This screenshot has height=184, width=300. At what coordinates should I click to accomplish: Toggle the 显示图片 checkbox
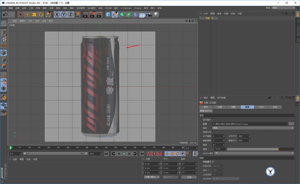tap(213, 120)
